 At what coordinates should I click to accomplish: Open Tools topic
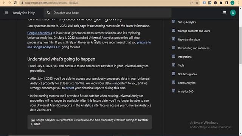click(181, 65)
